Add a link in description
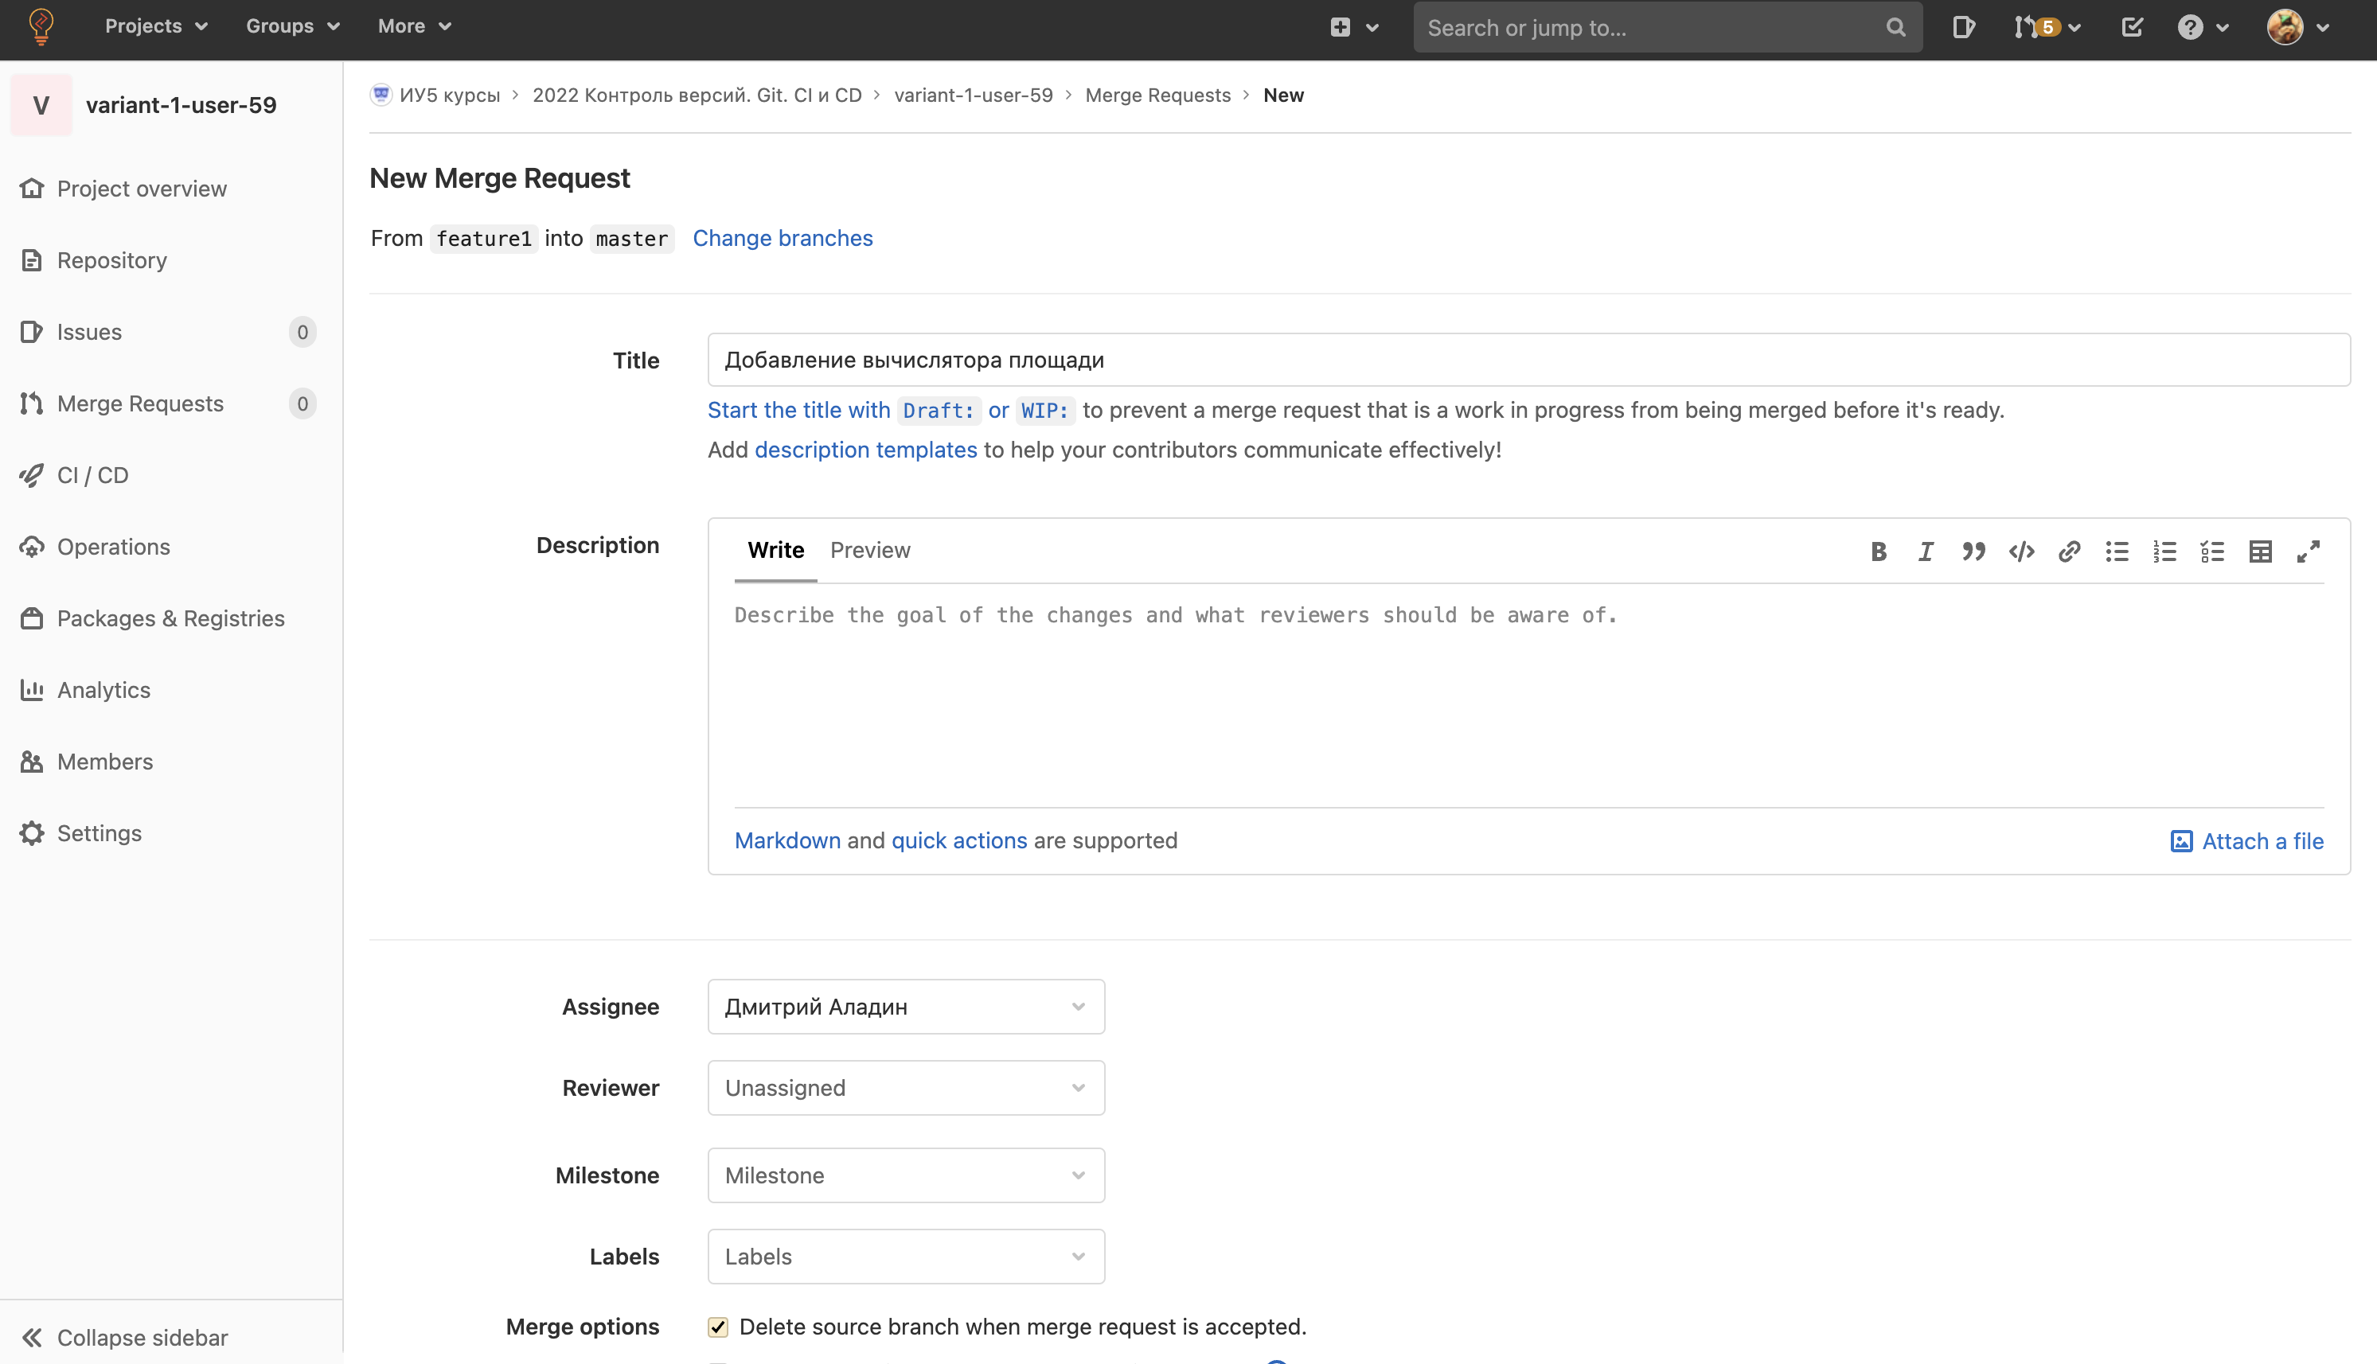This screenshot has width=2377, height=1364. pos(2069,551)
